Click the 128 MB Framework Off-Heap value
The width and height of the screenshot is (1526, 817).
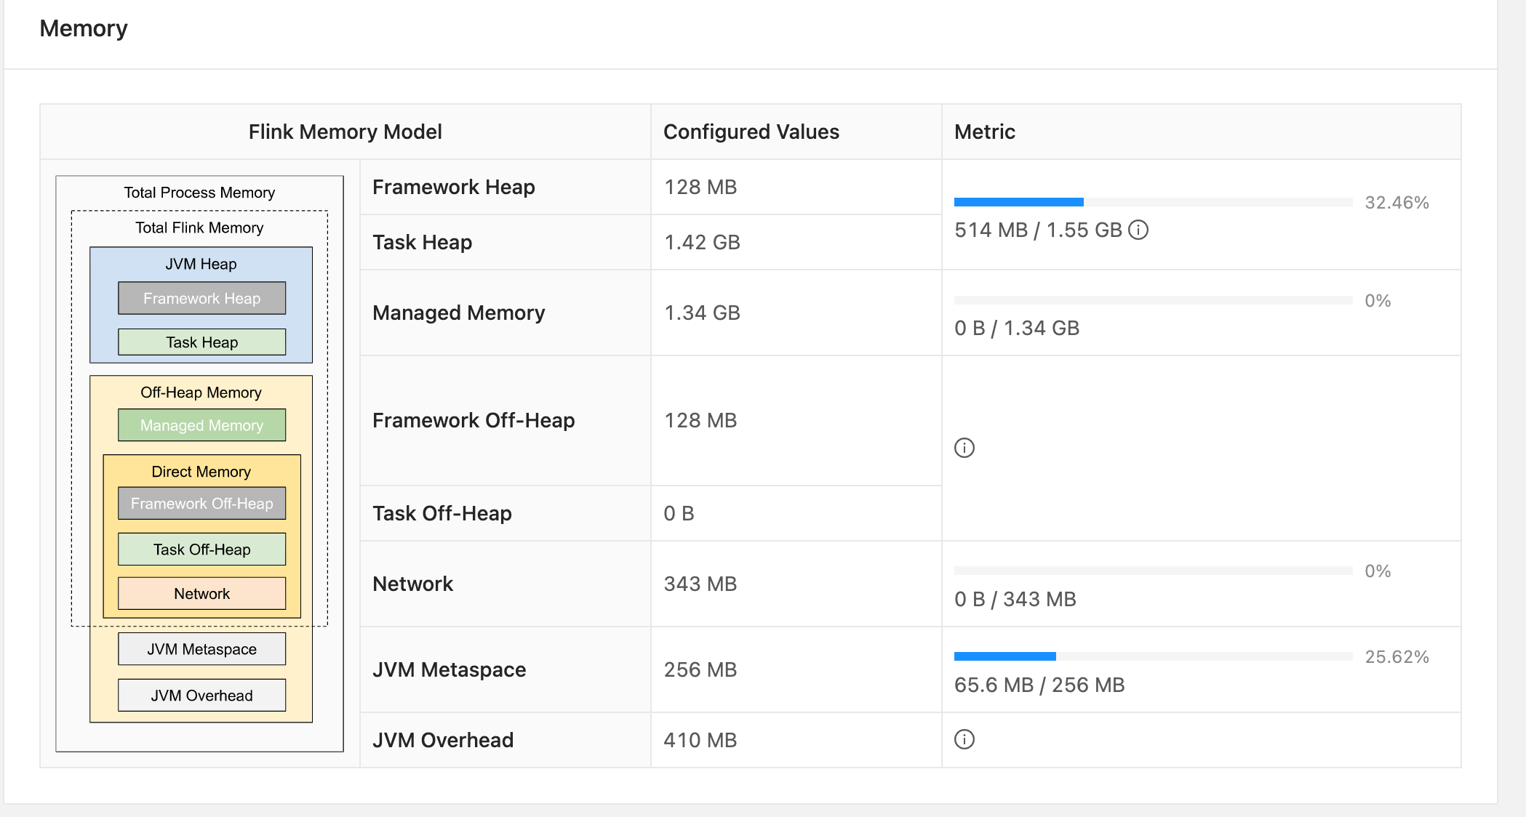(x=700, y=420)
